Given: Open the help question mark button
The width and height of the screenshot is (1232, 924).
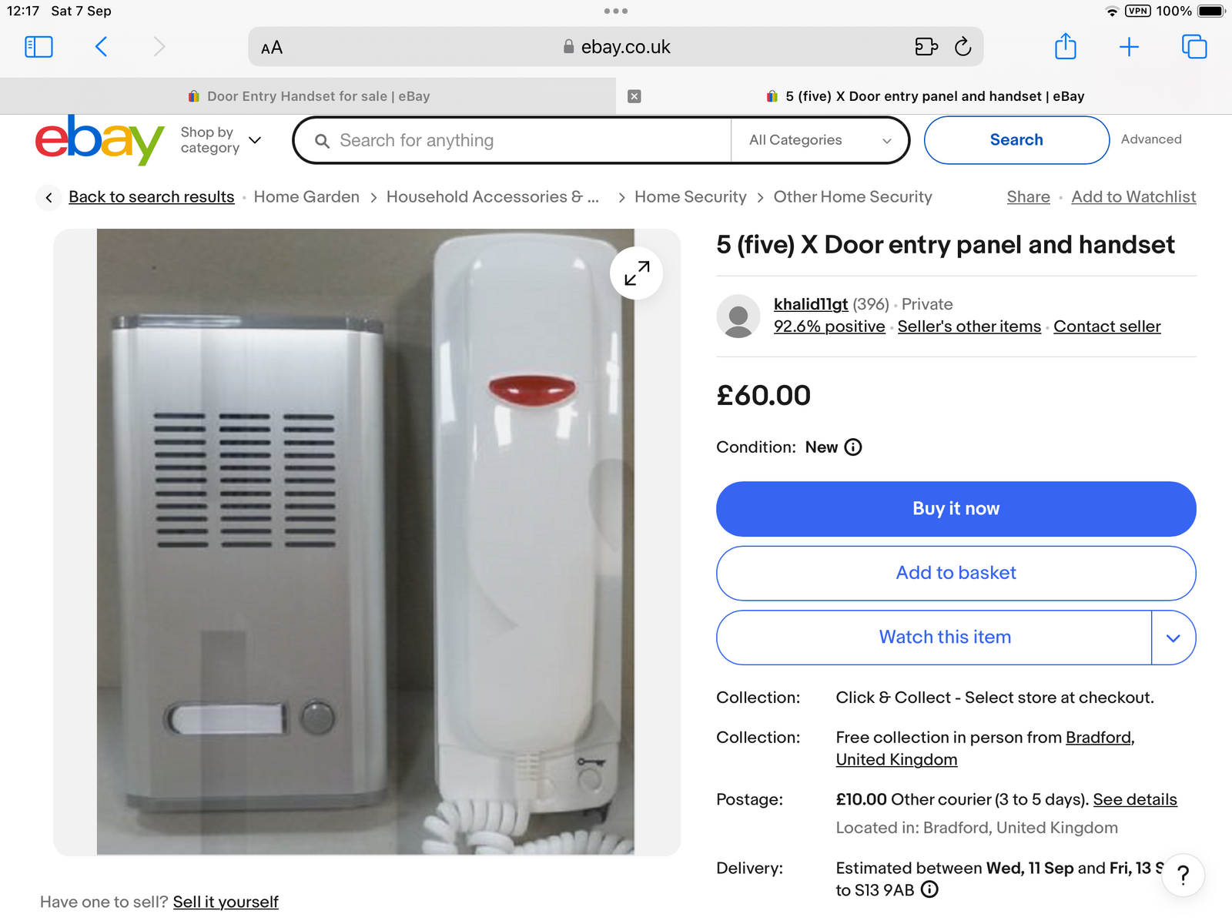Looking at the screenshot, I should [1183, 875].
